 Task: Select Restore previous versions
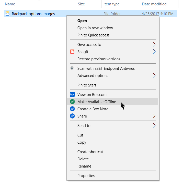[x=99, y=59]
